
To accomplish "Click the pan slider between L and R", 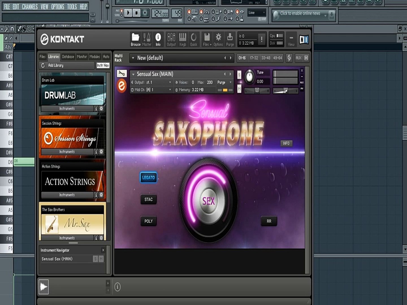I will 257,91.
